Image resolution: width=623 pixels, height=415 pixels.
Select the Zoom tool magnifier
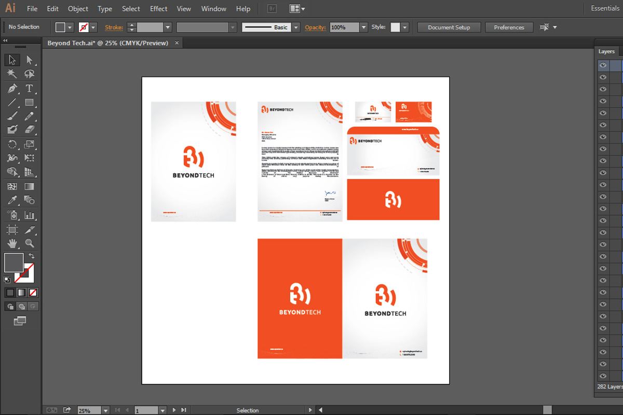click(30, 243)
